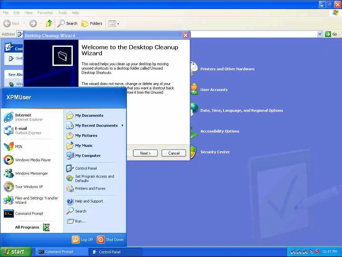Toggle the Folders pane button

92,23
